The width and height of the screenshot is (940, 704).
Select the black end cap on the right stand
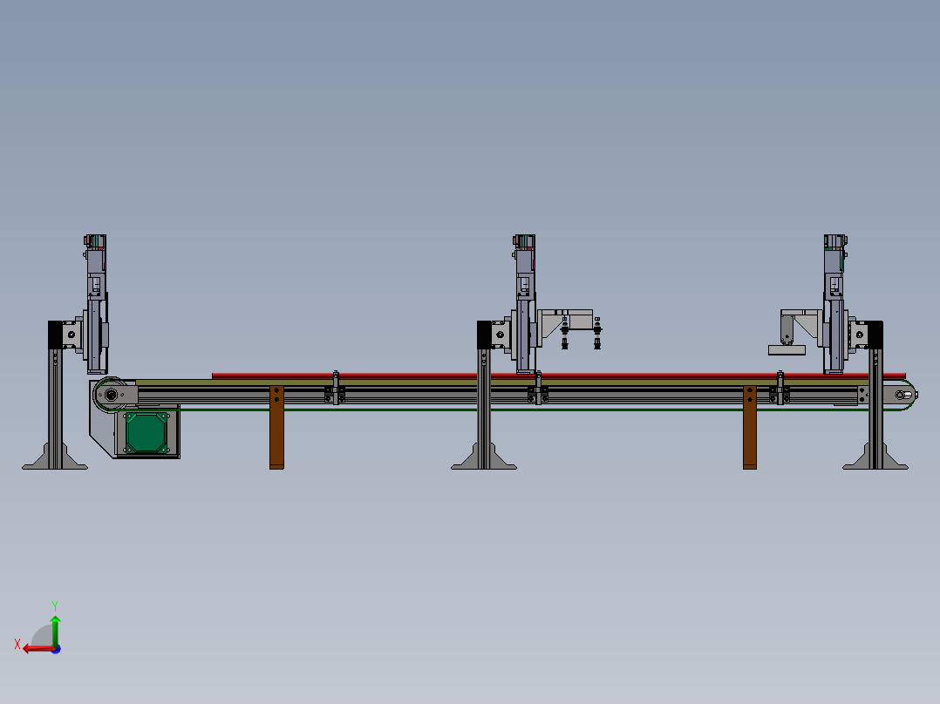(x=875, y=335)
